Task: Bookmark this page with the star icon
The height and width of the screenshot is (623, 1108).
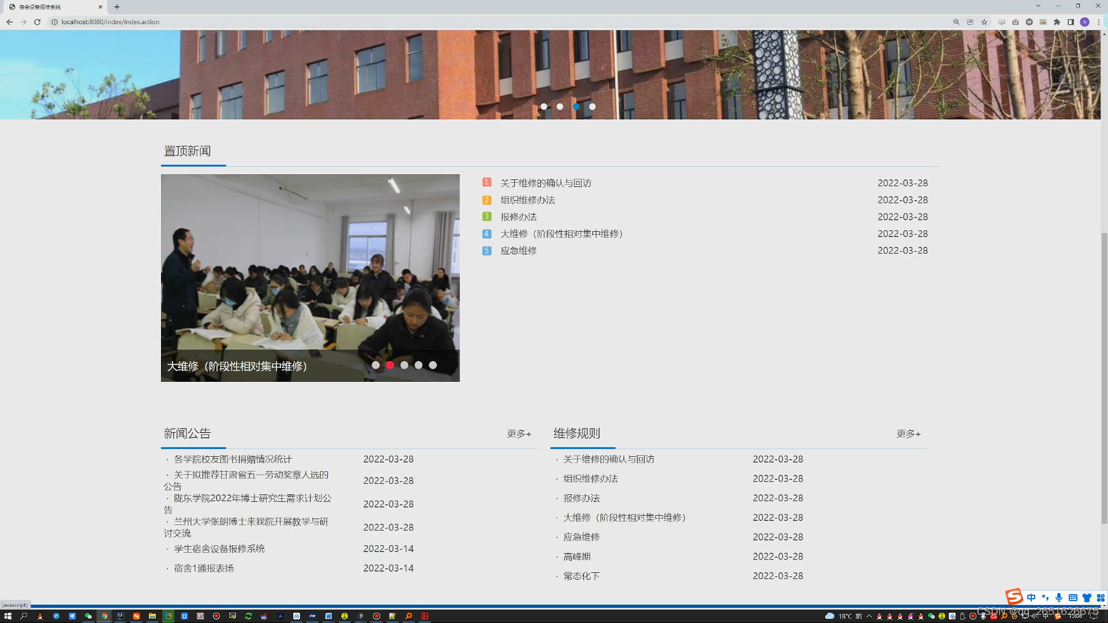Action: (985, 22)
